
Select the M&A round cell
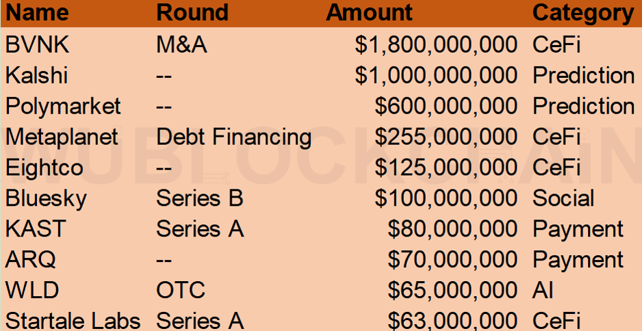[x=181, y=44]
